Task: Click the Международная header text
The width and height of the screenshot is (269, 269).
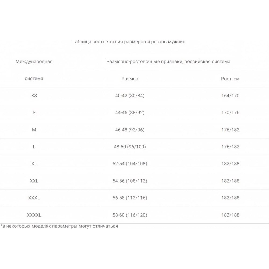Action: 34,62
